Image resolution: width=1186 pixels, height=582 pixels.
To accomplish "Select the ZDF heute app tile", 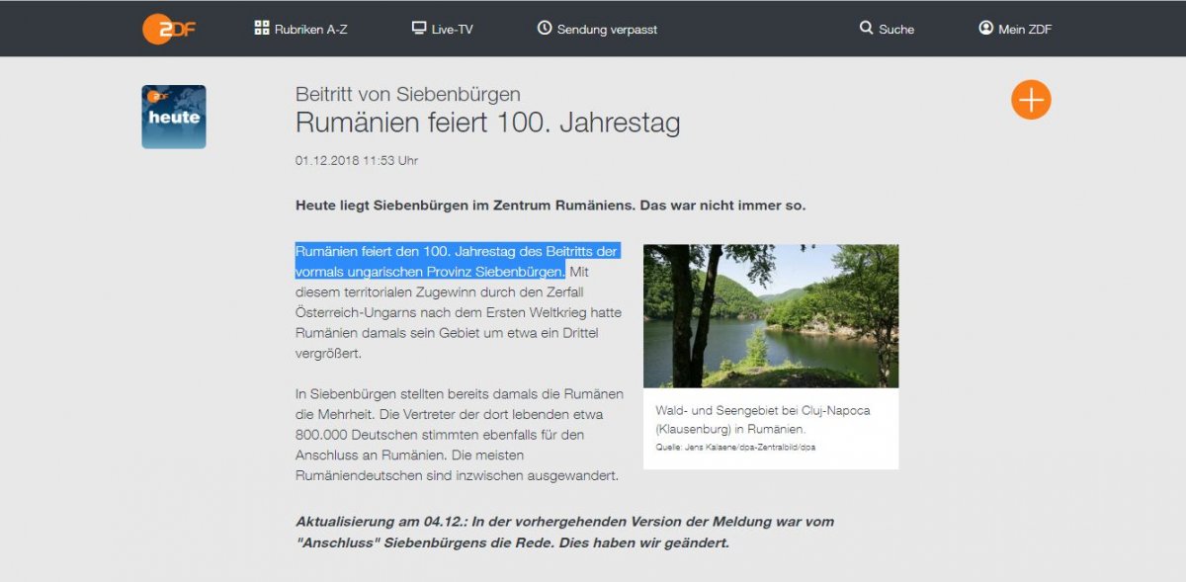I will 173,116.
